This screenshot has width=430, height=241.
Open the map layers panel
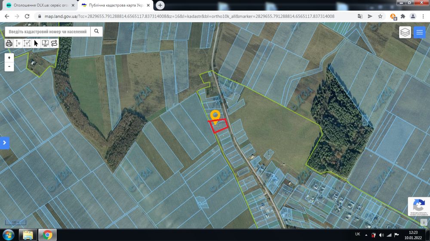coord(405,33)
